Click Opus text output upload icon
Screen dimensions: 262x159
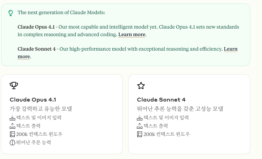pyautogui.click(x=13, y=126)
